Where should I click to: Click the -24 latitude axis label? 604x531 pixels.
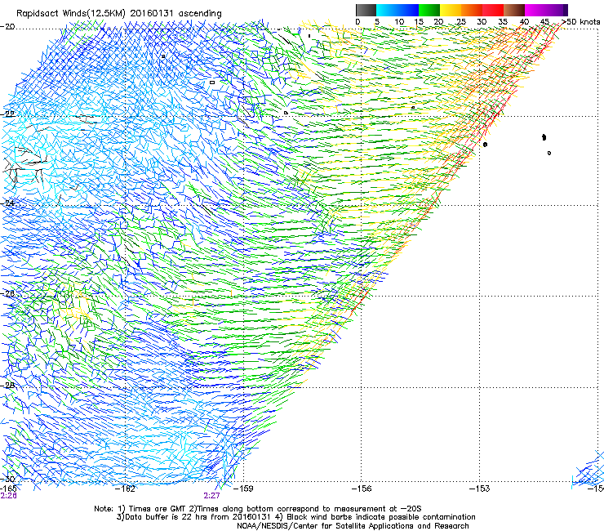[7, 203]
